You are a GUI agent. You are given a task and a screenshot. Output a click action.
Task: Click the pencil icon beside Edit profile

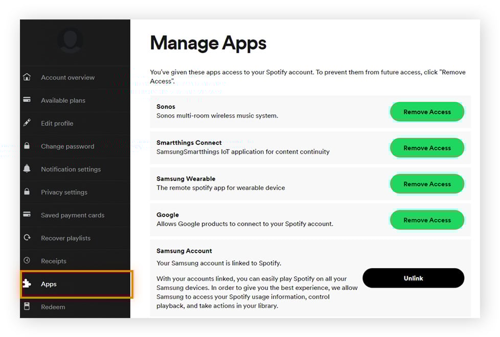[x=27, y=123]
